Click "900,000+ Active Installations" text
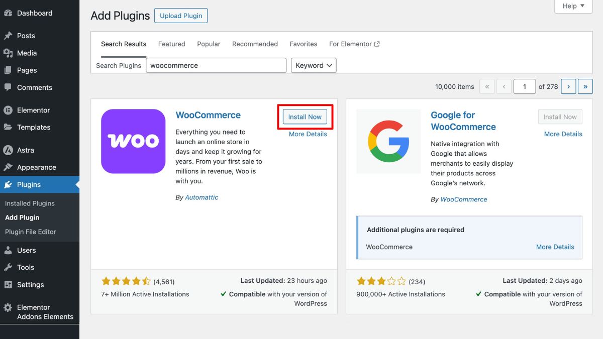The image size is (603, 339). [400, 294]
